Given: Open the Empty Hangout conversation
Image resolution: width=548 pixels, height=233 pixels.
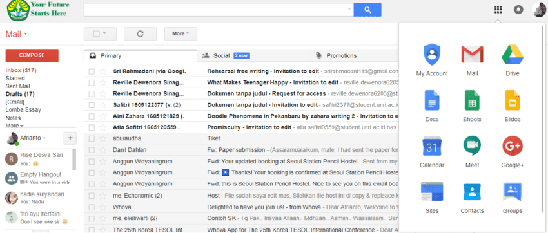Looking at the screenshot, I should 38,178.
